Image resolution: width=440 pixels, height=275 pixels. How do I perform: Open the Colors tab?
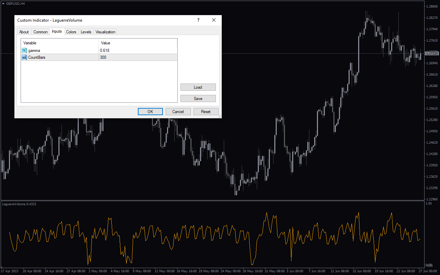[x=71, y=32]
